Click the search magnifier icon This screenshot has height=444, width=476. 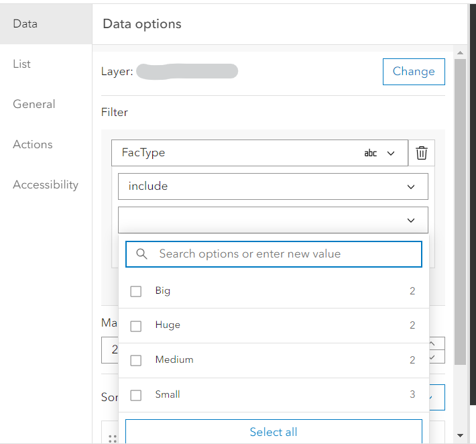tap(141, 254)
